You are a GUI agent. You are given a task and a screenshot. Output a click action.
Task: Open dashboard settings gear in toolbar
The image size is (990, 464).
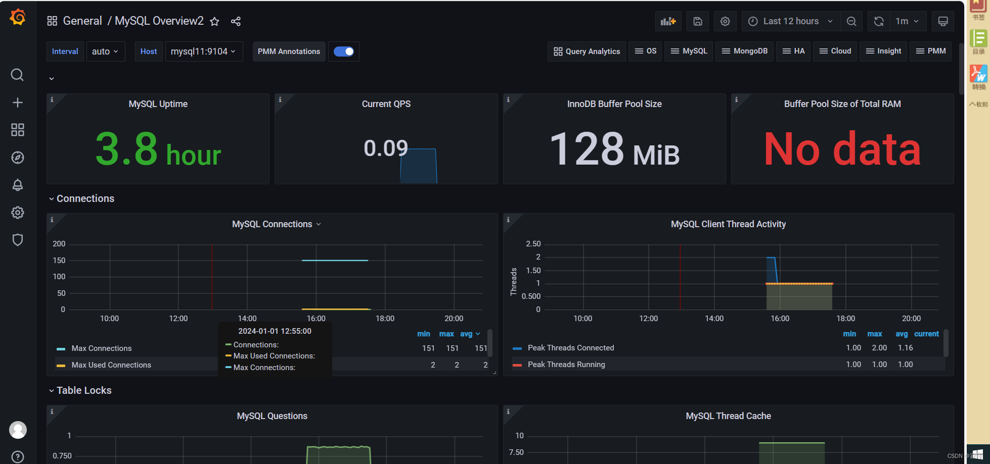click(725, 21)
